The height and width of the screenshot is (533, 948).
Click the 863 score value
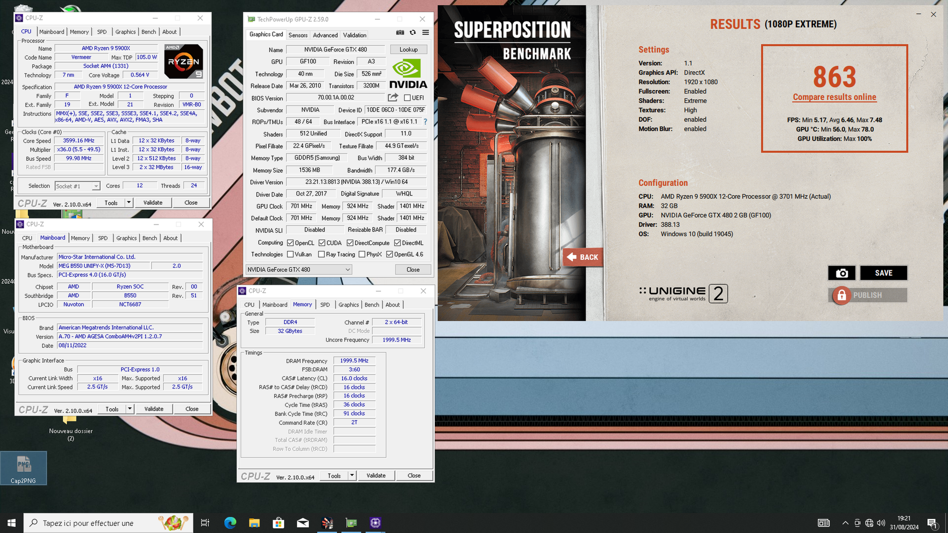[x=834, y=77]
